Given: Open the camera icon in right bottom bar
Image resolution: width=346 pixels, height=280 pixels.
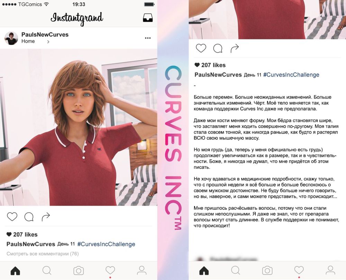Looking at the screenshot, I should click(x=267, y=271).
